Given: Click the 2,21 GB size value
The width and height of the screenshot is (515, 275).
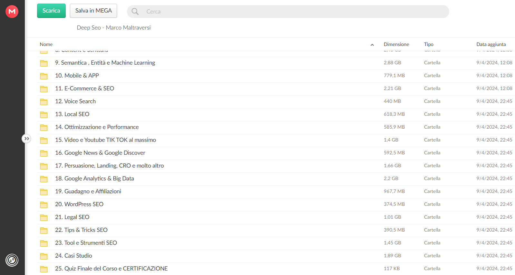Looking at the screenshot, I should click(x=392, y=88).
